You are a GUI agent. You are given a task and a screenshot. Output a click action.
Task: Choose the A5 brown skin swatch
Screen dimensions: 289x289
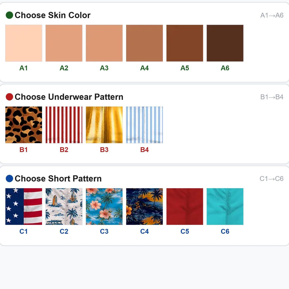coord(185,43)
